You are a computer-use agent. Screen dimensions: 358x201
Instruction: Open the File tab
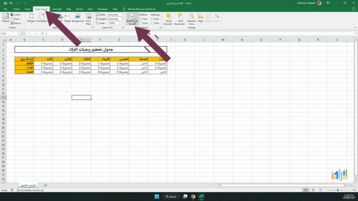point(5,9)
